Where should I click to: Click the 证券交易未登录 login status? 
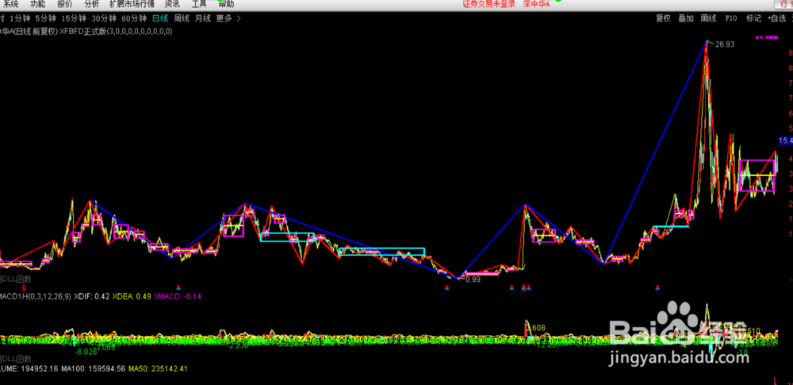point(488,5)
